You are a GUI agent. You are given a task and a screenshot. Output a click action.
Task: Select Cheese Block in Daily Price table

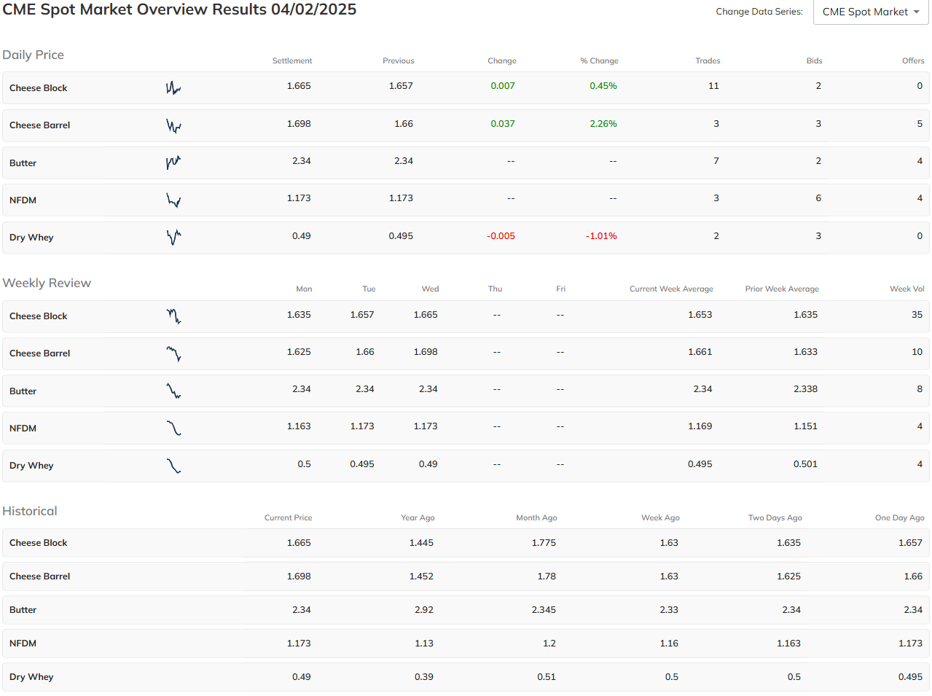(38, 88)
